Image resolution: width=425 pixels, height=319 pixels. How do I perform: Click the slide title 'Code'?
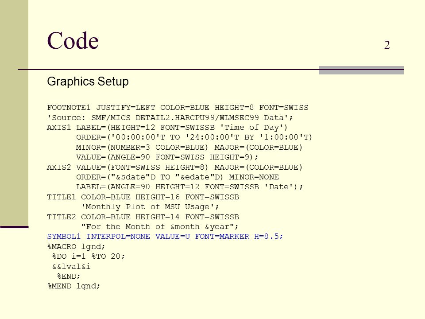[x=73, y=41]
